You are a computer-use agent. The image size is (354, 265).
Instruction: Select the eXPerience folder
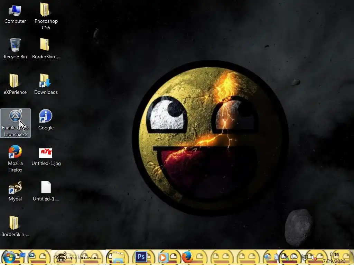point(15,84)
